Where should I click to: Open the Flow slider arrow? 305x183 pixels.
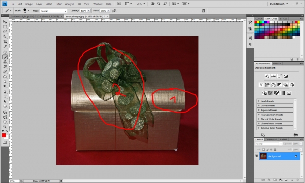(x=109, y=11)
